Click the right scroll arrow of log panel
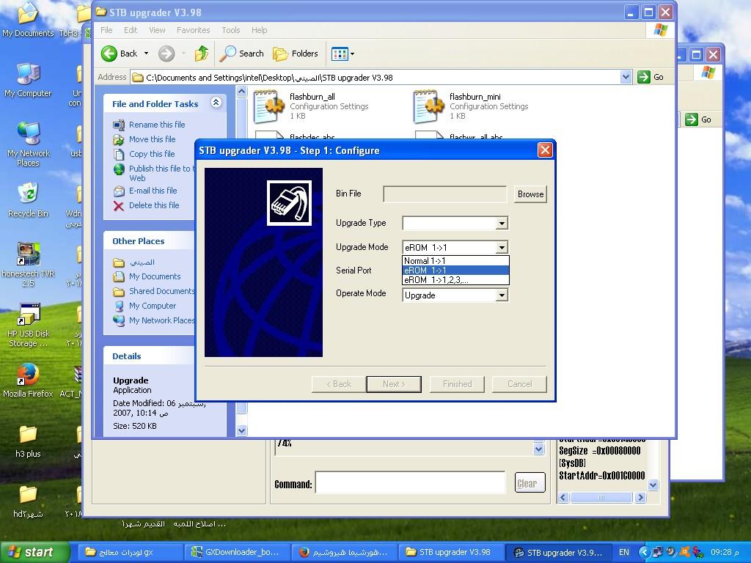Screen dimensions: 751x563 [640, 498]
